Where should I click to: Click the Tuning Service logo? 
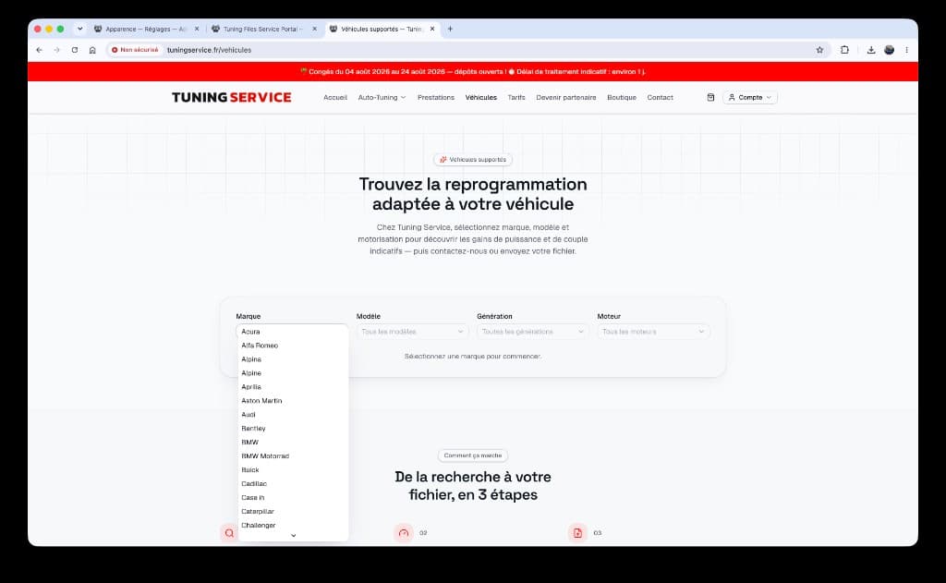231,97
